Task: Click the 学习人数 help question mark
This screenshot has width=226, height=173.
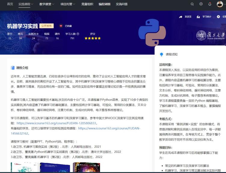Action: point(78,34)
